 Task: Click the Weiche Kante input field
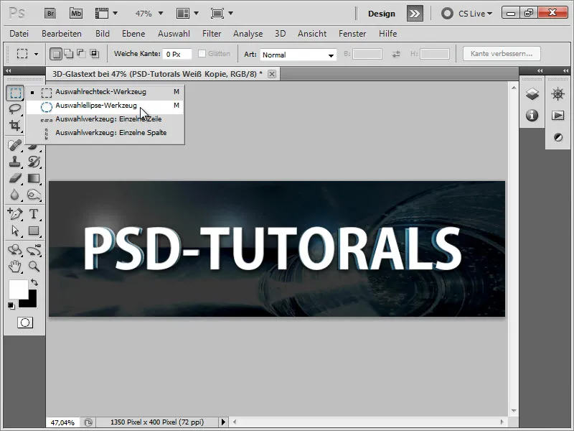pos(177,55)
